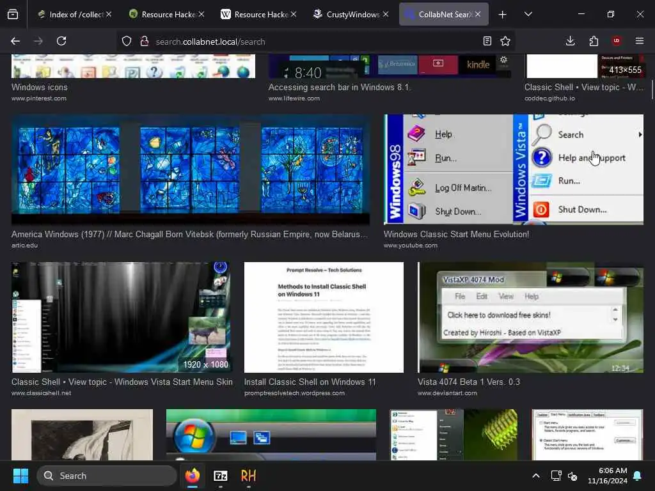
Task: Open Install Classic Shell on Windows 11 title
Action: tap(310, 382)
